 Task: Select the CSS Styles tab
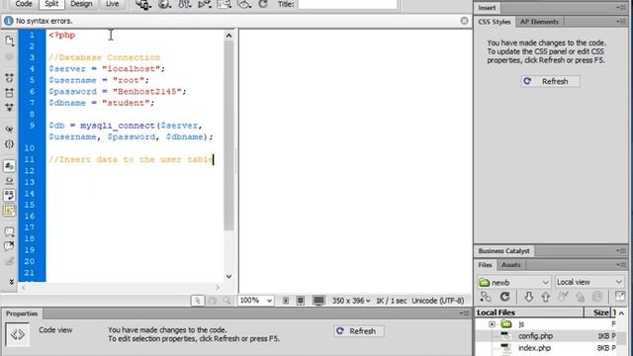pos(495,22)
